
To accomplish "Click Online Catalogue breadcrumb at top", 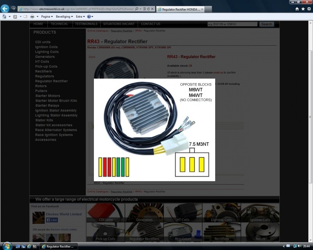I will pyautogui.click(x=97, y=31).
